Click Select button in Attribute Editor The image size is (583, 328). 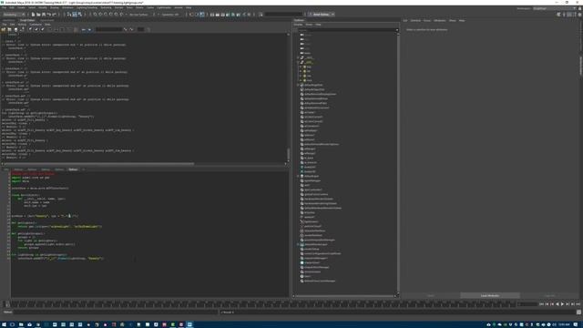[430, 295]
